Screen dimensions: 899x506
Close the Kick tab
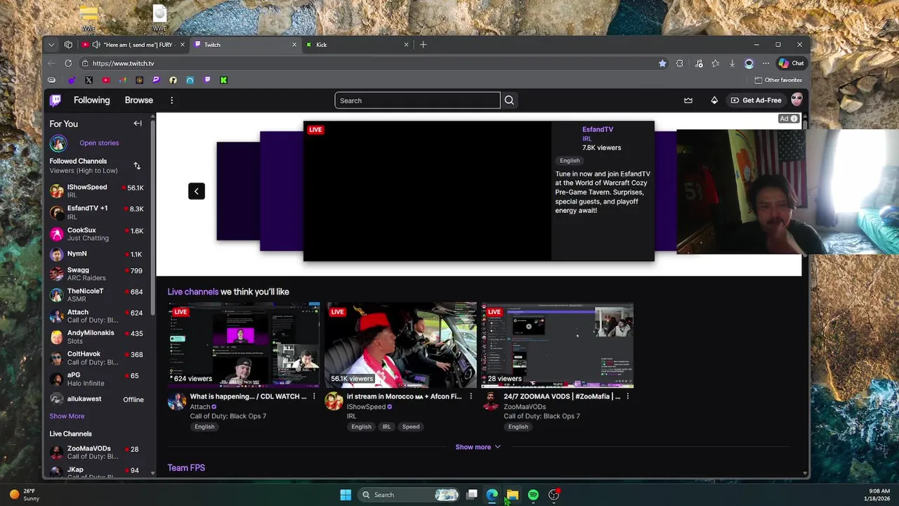[x=406, y=44]
